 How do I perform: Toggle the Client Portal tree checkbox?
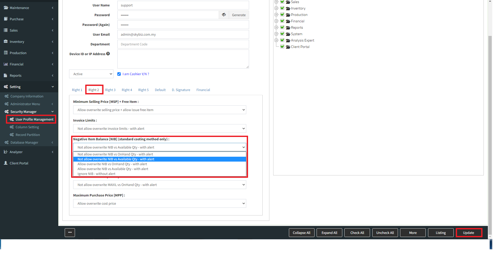tap(282, 47)
